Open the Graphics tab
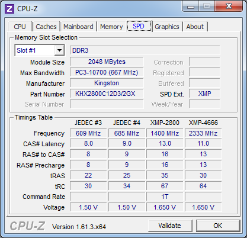247x238 pixels. click(x=167, y=27)
